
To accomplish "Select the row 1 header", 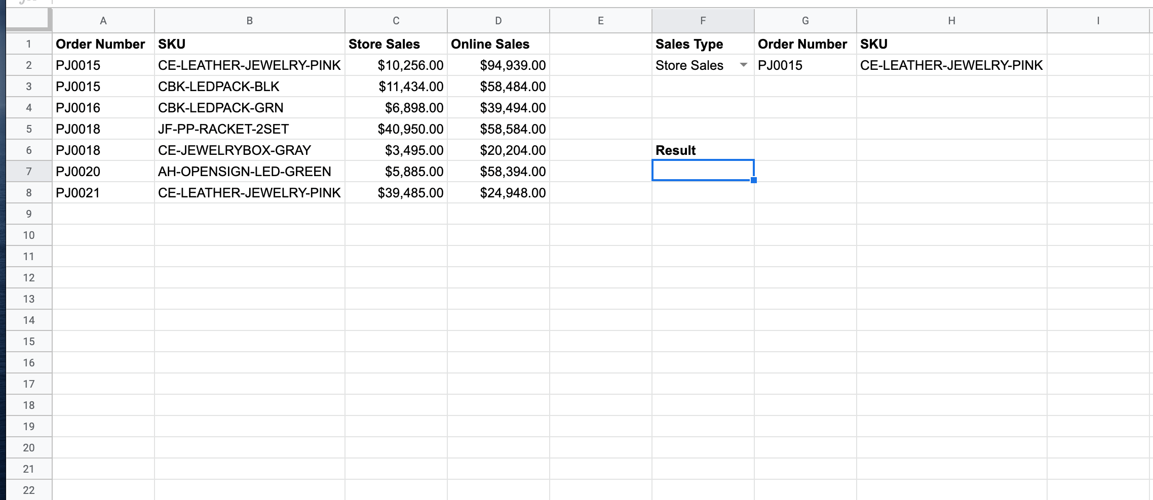I will [x=29, y=44].
